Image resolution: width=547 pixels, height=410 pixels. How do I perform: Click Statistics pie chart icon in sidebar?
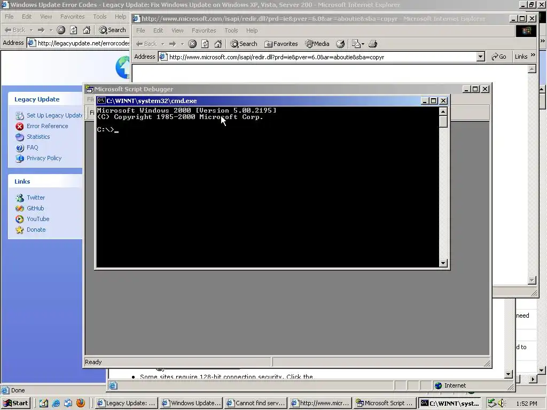[20, 137]
